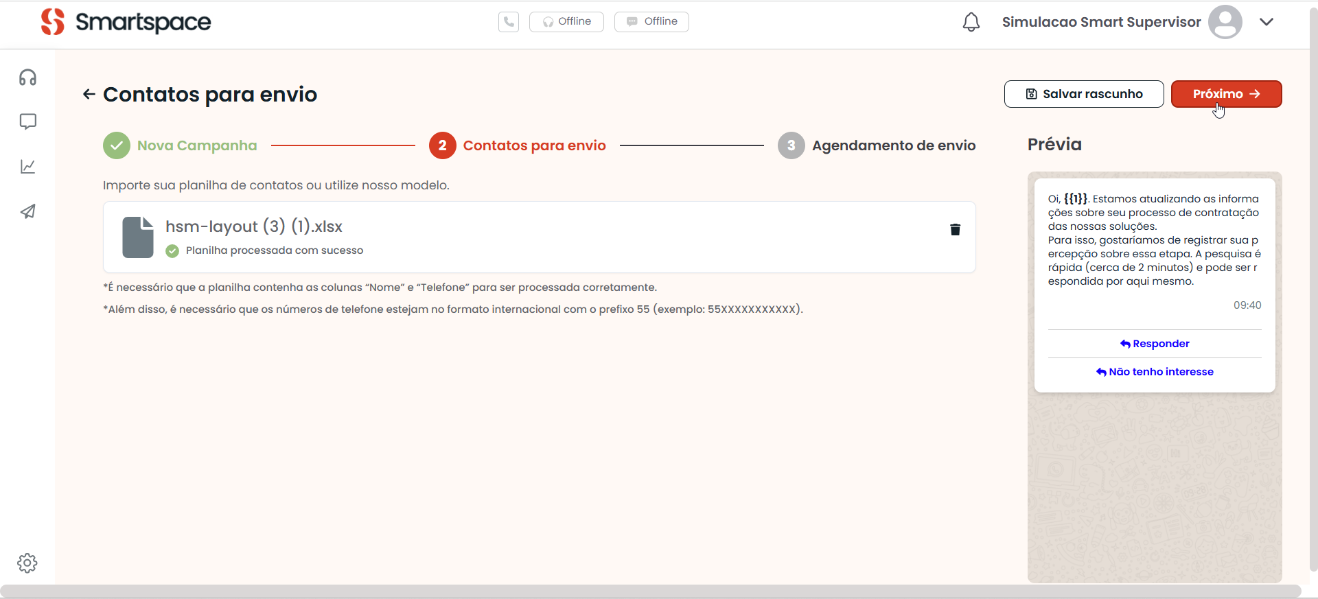Open settings gear in sidebar
Screen dimensions: 1318x599
(27, 563)
